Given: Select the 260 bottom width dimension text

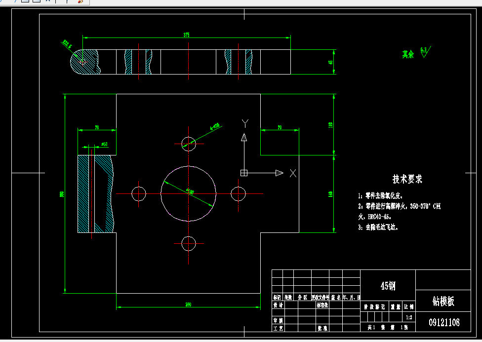Looking at the screenshot, I should (x=188, y=304).
